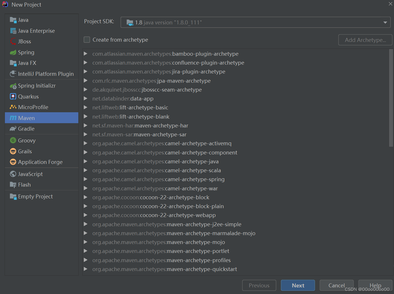This screenshot has width=394, height=294.
Task: Select JavaScript project type label
Action: pos(30,174)
